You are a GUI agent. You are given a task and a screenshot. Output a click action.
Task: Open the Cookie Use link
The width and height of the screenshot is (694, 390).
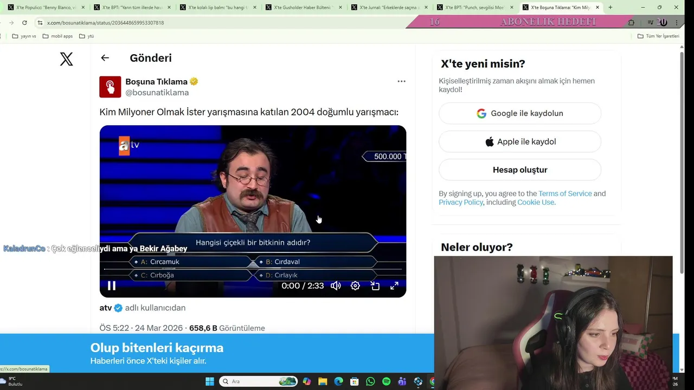(536, 202)
